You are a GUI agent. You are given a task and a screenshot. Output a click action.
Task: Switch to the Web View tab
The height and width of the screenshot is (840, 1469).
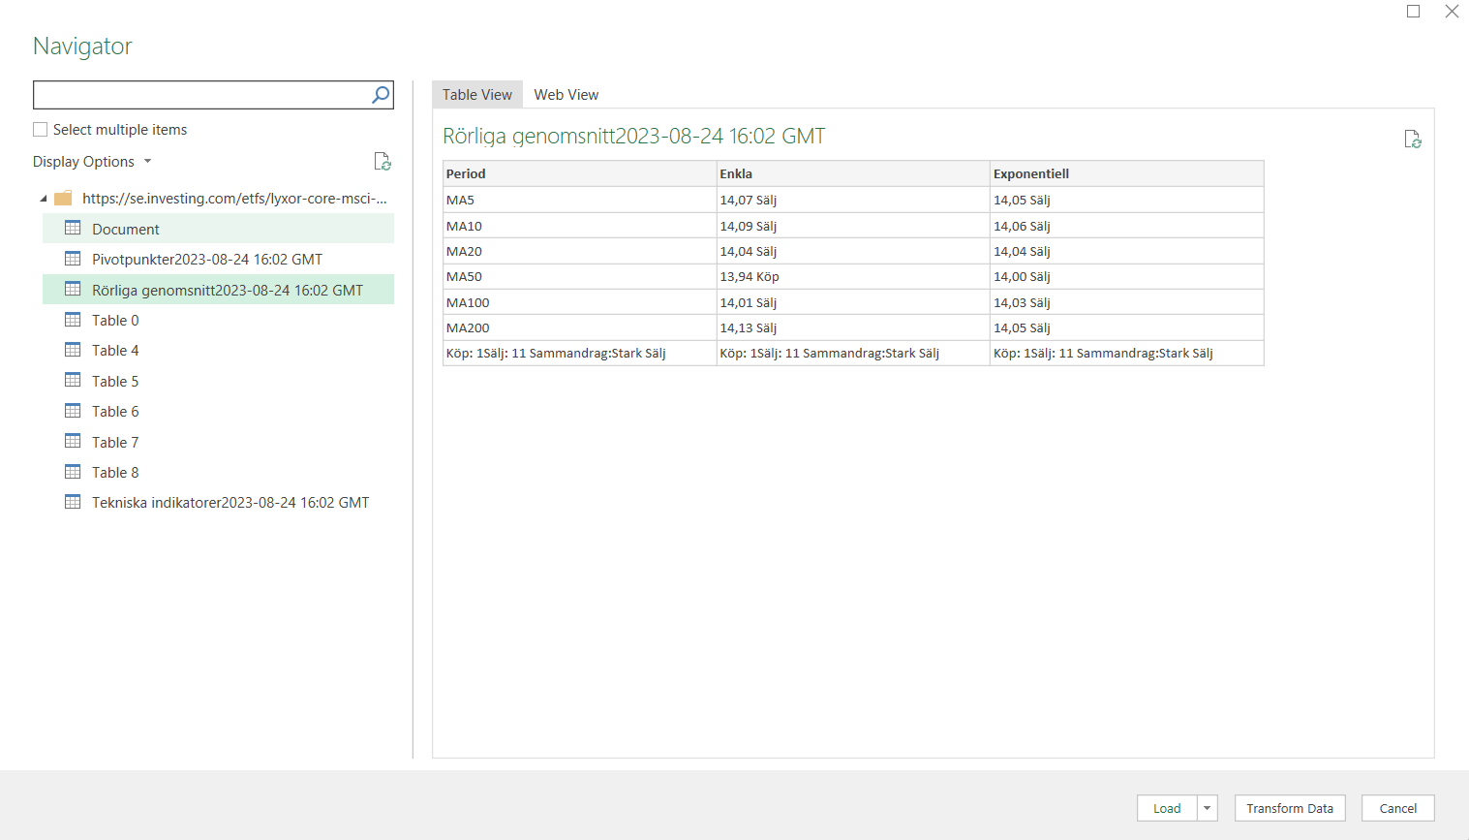tap(566, 95)
